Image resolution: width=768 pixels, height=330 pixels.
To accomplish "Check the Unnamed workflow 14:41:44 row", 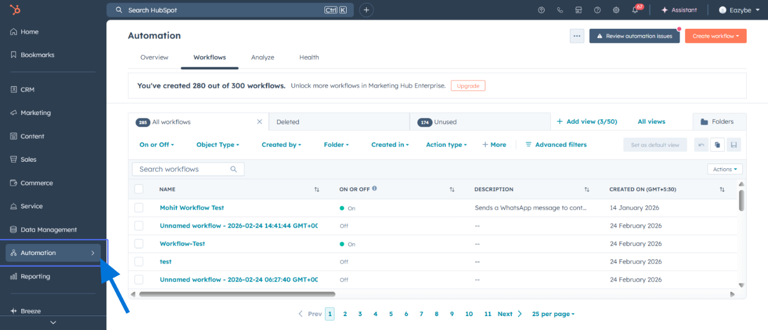I will 139,226.
